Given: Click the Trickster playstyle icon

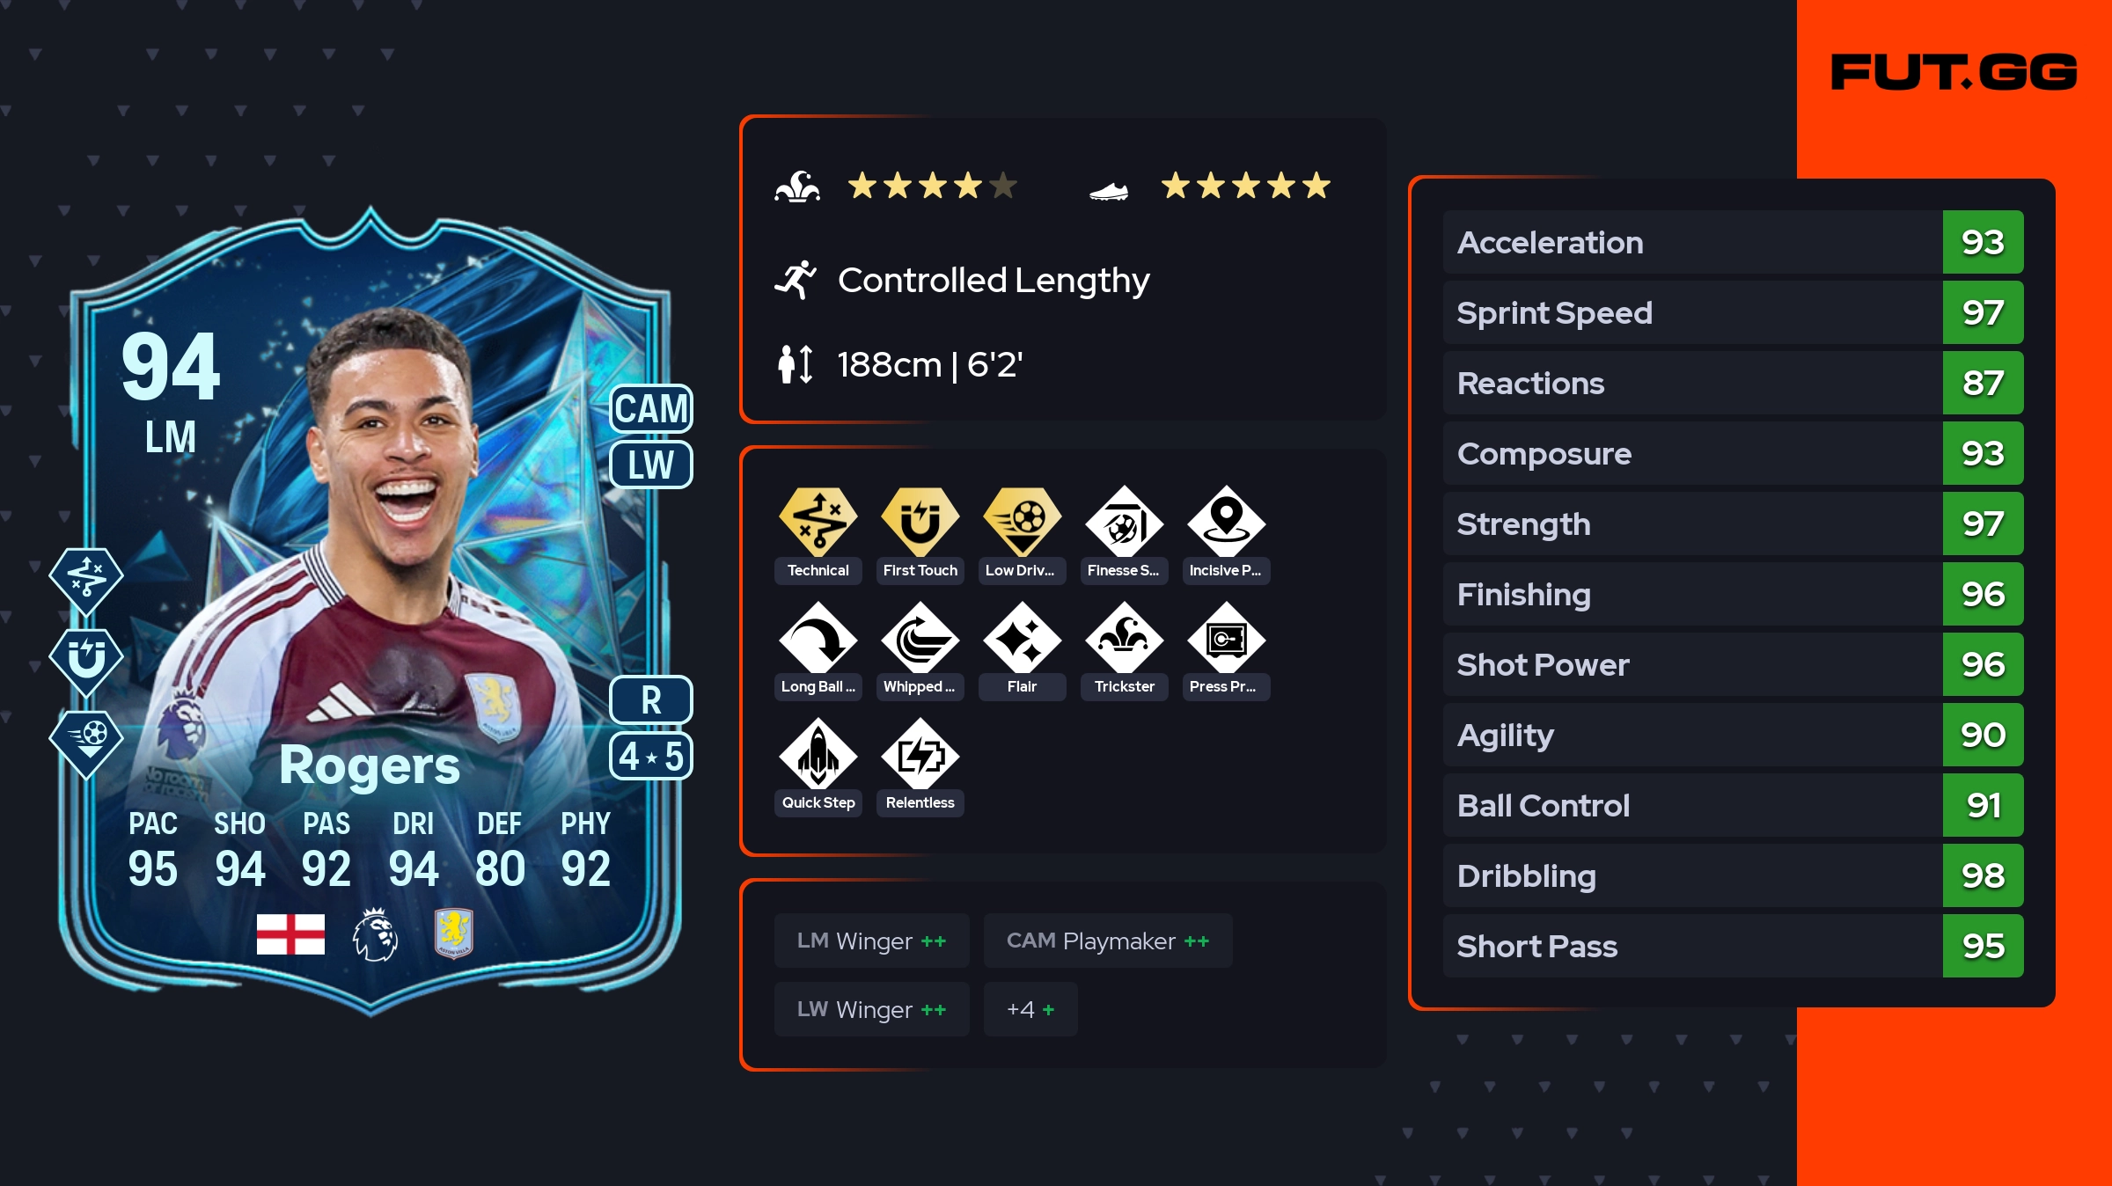Looking at the screenshot, I should pyautogui.click(x=1124, y=639).
